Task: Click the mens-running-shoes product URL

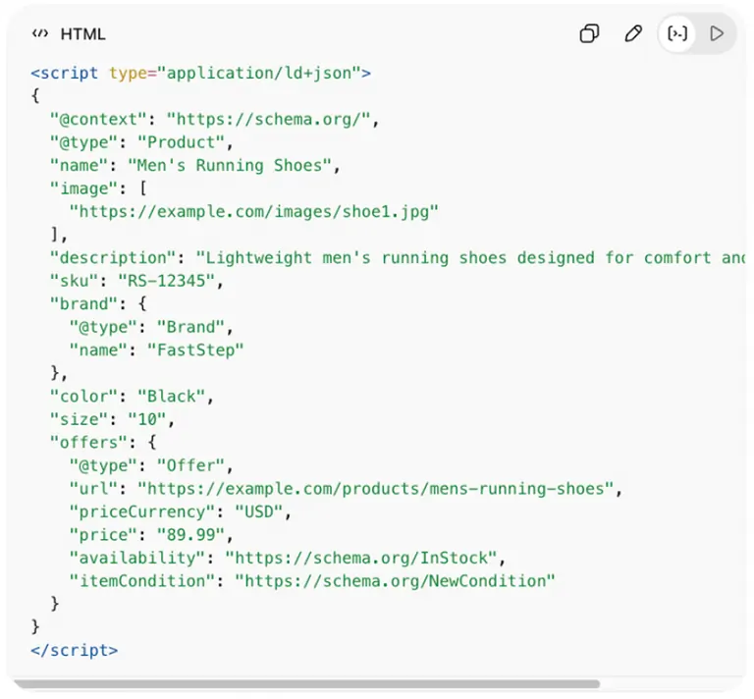Action: [379, 488]
